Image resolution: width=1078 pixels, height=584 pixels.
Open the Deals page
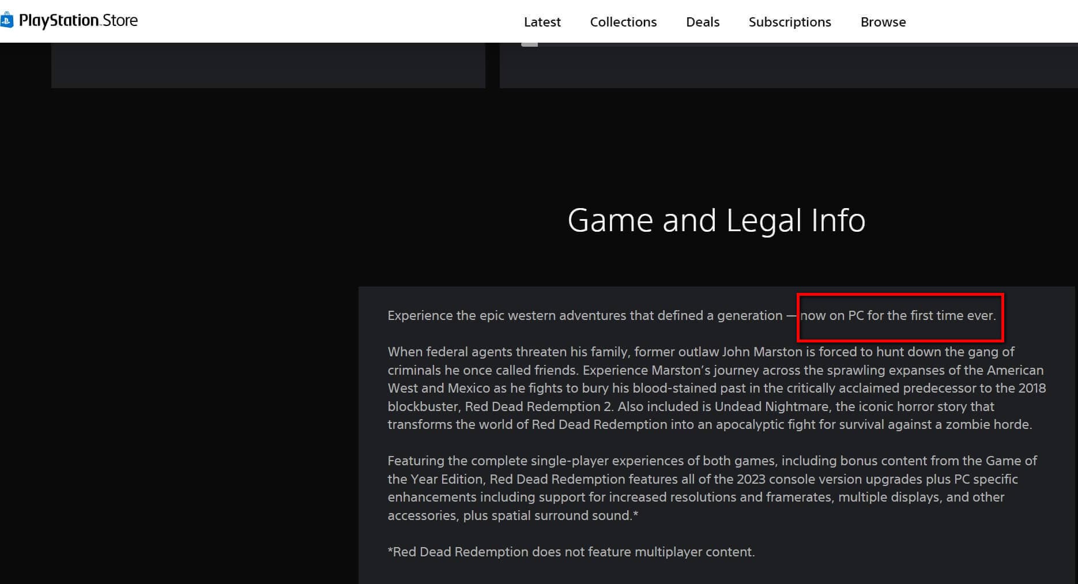tap(703, 22)
